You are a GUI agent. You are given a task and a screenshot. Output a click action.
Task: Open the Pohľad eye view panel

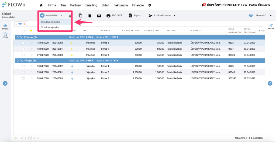point(5,27)
